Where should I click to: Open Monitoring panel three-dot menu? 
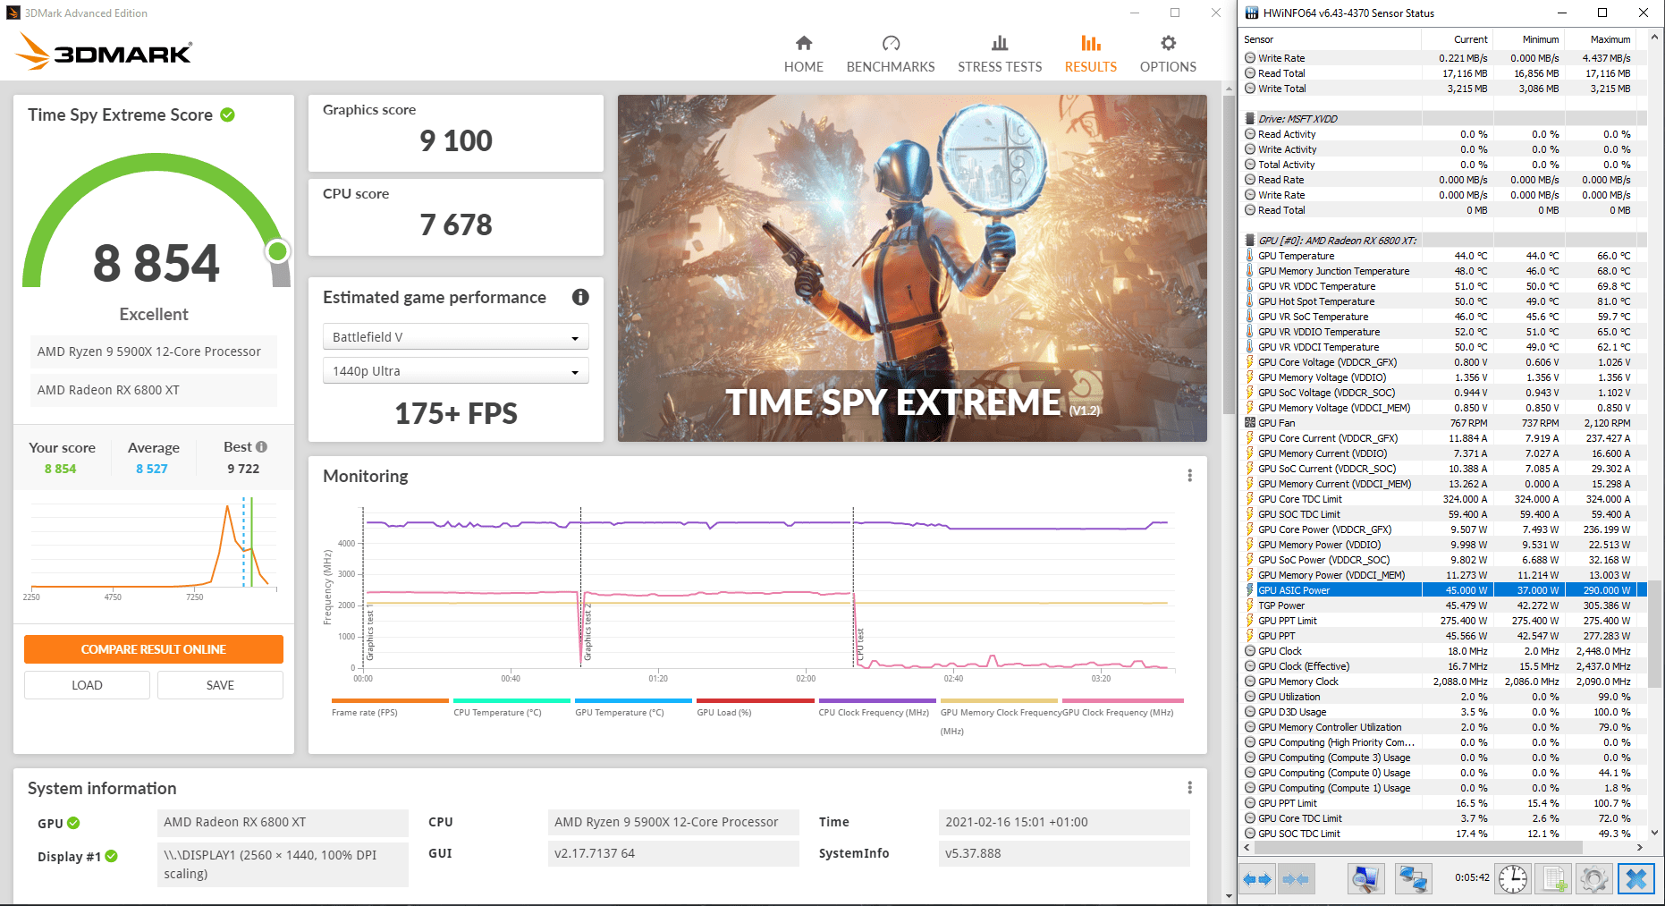[x=1189, y=476]
